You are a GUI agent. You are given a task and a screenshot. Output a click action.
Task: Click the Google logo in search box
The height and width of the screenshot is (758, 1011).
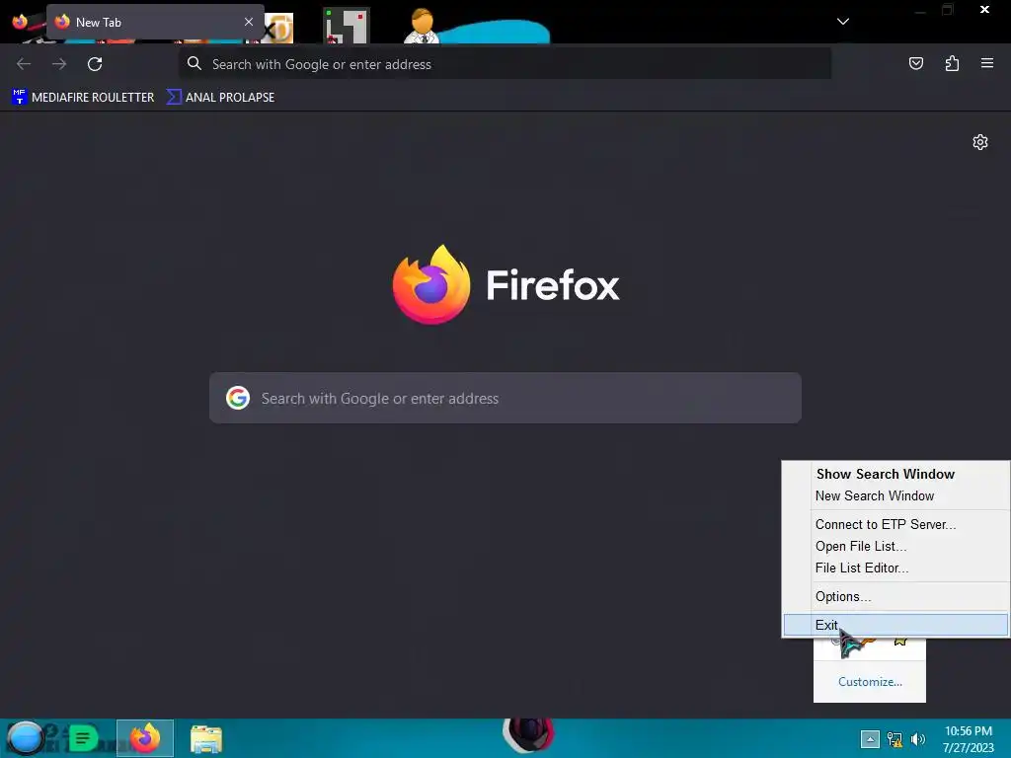click(237, 398)
